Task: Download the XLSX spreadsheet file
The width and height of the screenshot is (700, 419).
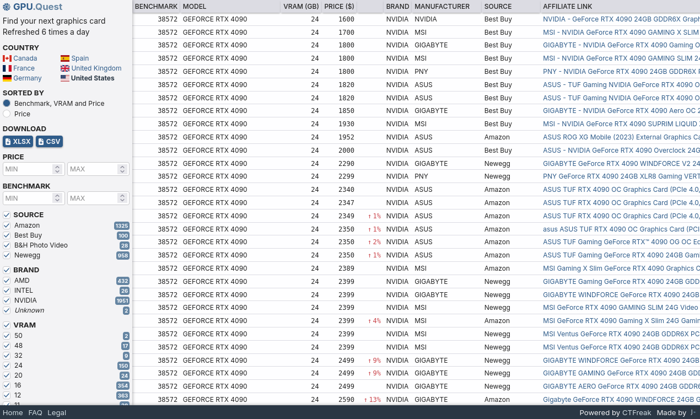Action: click(x=18, y=142)
